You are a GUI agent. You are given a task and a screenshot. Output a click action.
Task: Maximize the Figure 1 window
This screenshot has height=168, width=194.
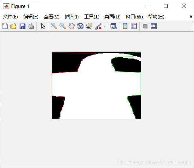[x=166, y=6]
